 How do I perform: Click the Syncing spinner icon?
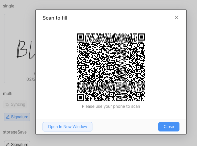pos(7,104)
